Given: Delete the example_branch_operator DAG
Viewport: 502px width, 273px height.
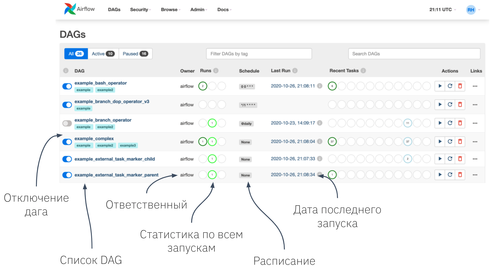Looking at the screenshot, I should 460,123.
